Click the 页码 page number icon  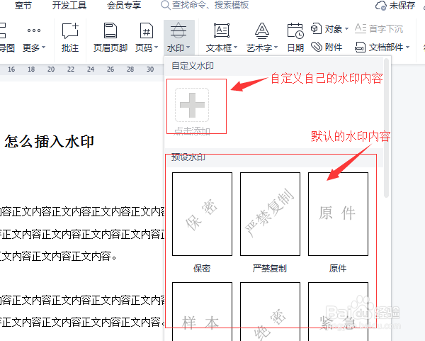(x=147, y=30)
